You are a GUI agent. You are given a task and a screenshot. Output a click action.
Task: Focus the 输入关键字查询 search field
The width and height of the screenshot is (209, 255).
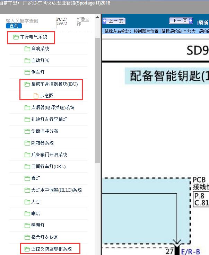[22, 21]
